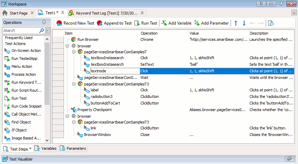Open the search options dropdown in Operations
The image size is (298, 164).
[48, 31]
